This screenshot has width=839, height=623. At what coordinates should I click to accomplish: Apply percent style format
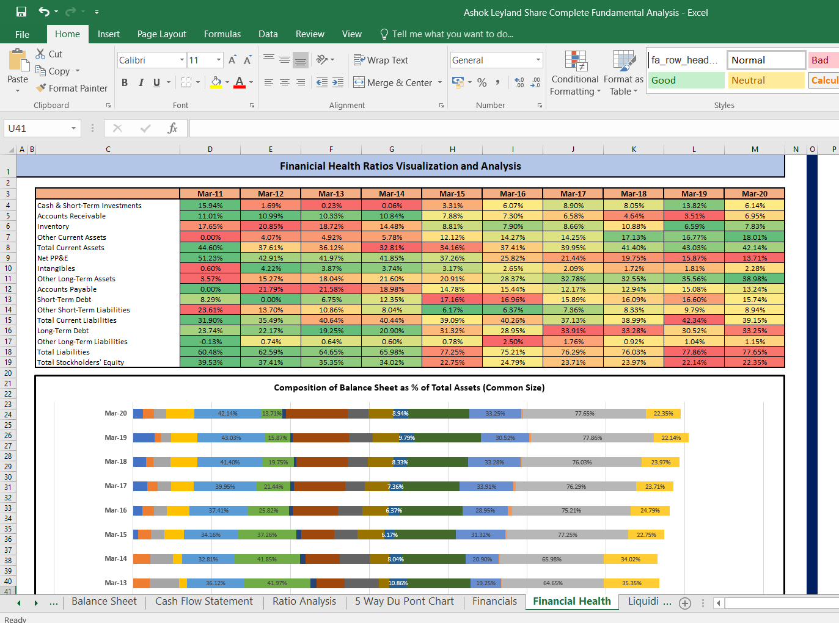(482, 82)
